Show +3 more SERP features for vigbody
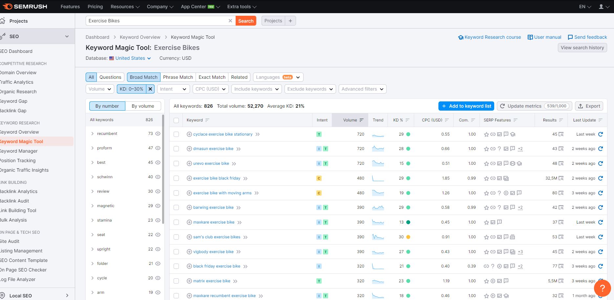Screen dimensions: 614x300 520,252
